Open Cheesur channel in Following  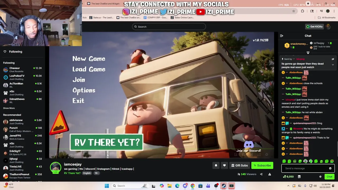tap(22, 70)
